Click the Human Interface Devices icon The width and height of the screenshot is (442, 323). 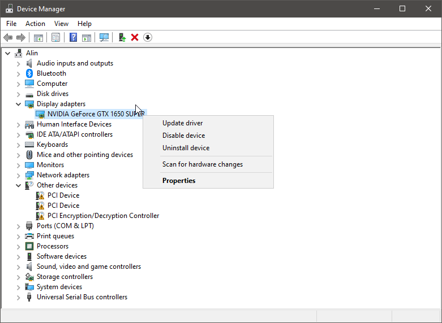29,124
